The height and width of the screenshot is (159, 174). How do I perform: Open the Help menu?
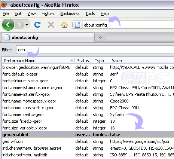105,13
